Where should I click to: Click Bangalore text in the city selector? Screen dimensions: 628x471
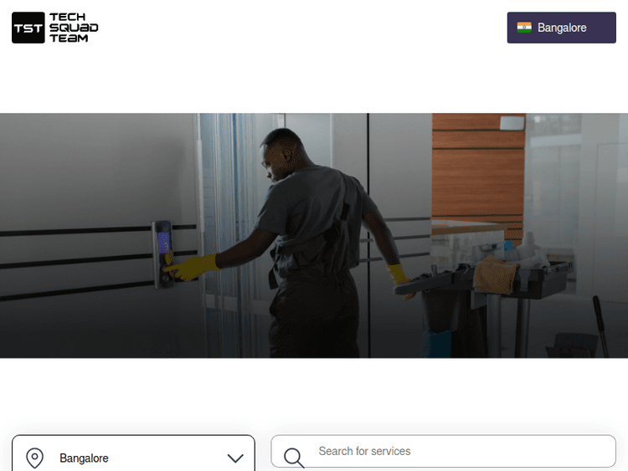click(84, 458)
